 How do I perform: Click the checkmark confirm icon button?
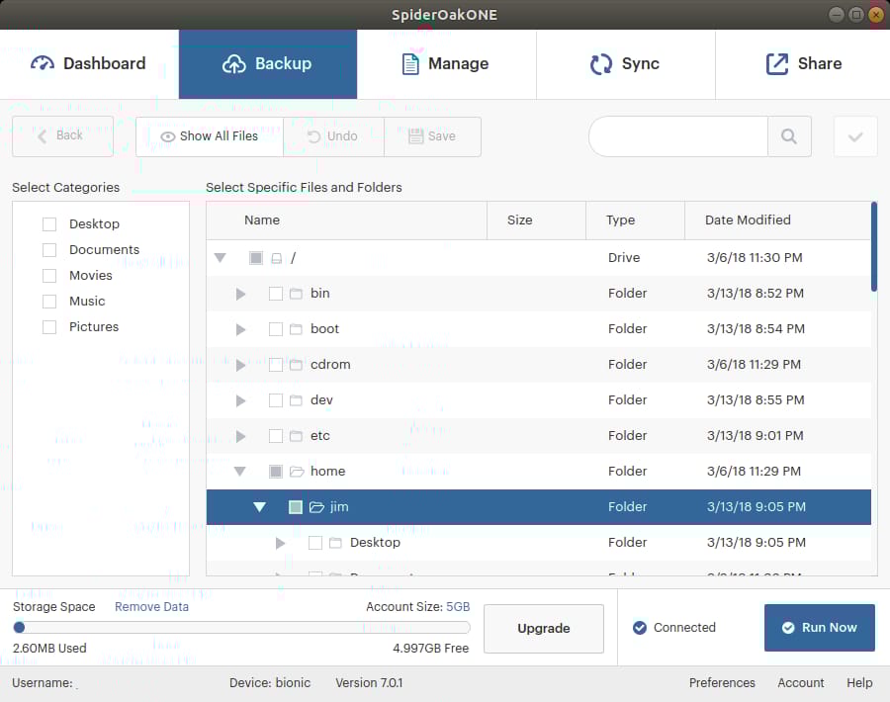coord(855,136)
